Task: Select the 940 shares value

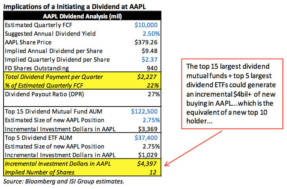Action: point(152,68)
